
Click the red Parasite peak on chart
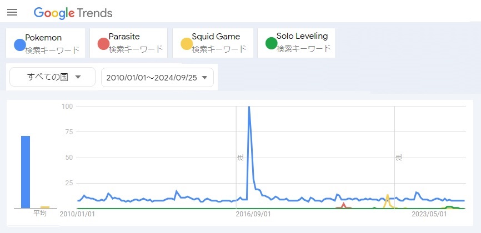point(344,204)
